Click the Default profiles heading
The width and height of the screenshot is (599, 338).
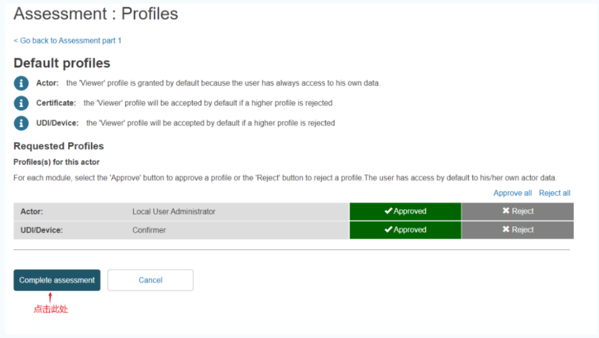(62, 63)
